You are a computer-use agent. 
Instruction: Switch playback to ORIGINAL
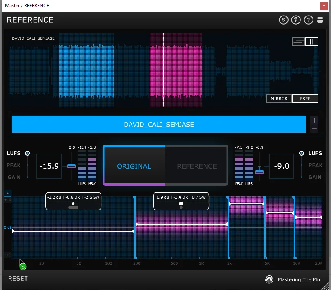pos(134,166)
